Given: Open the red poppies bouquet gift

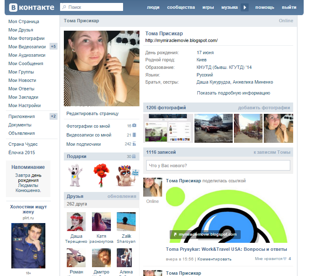Looking at the screenshot, I should coord(101,175).
